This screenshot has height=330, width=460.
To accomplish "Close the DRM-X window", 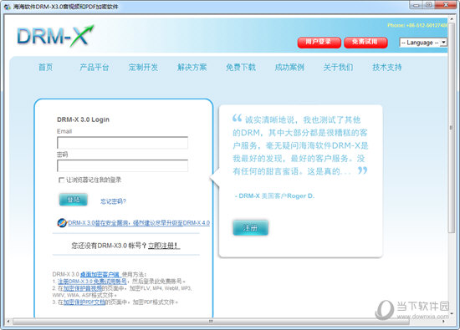I will 445,5.
